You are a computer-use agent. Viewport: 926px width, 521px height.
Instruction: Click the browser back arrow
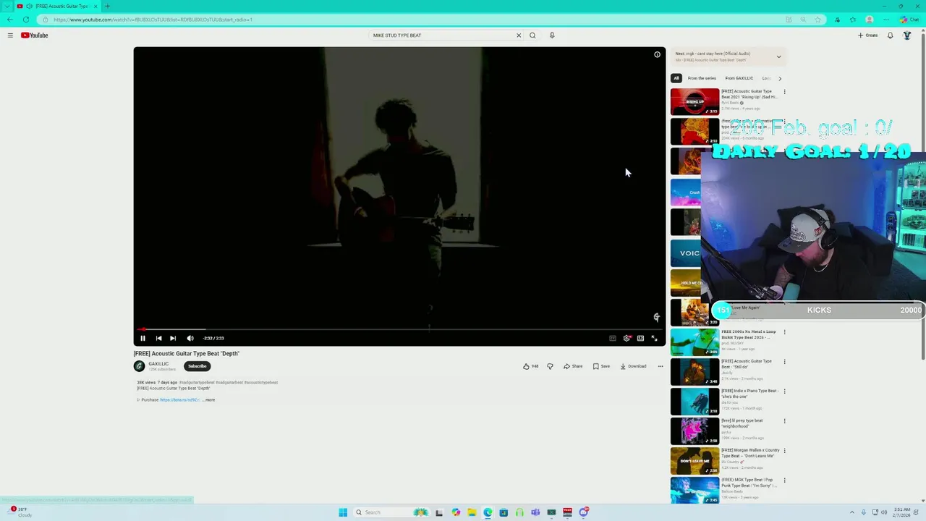[10, 20]
